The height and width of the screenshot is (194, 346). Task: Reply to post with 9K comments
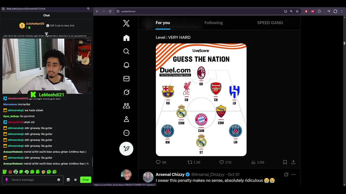[161, 162]
